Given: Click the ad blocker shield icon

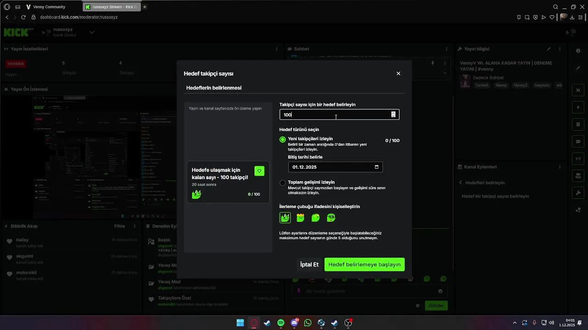Looking at the screenshot, I should tap(536, 17).
